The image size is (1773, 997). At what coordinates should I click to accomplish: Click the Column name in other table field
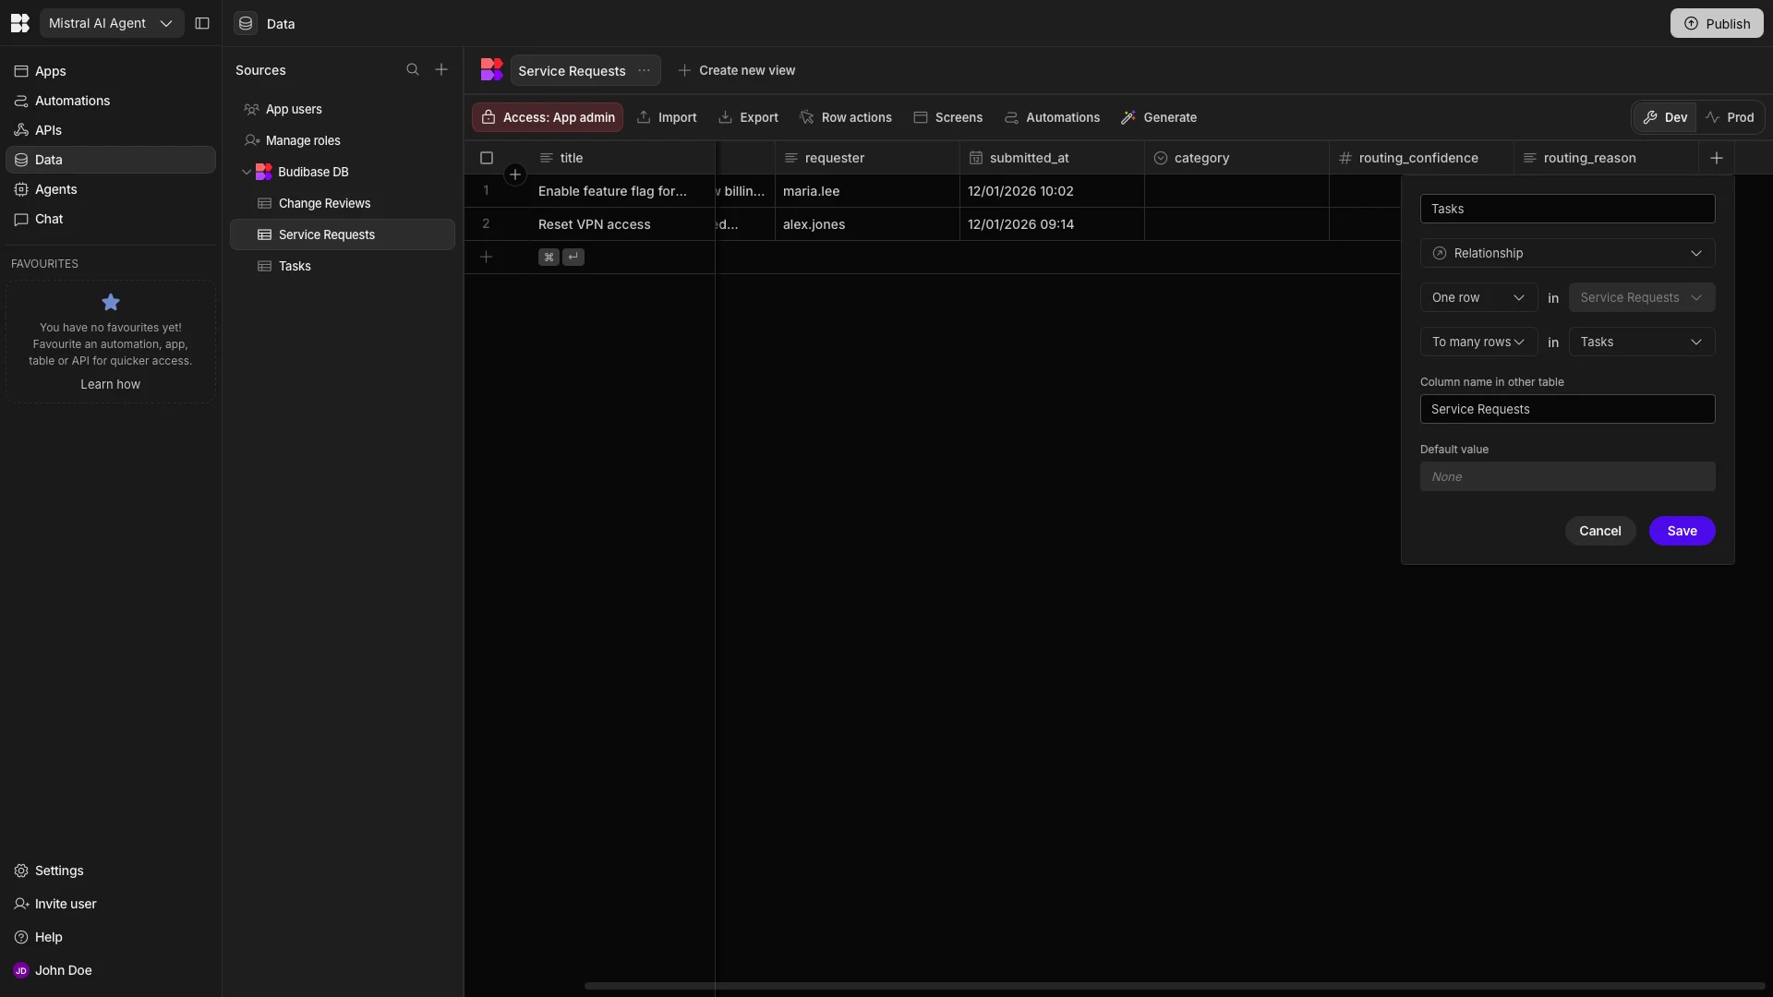(1567, 409)
